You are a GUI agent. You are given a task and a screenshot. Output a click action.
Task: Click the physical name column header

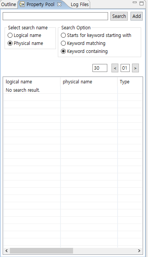click(89, 82)
